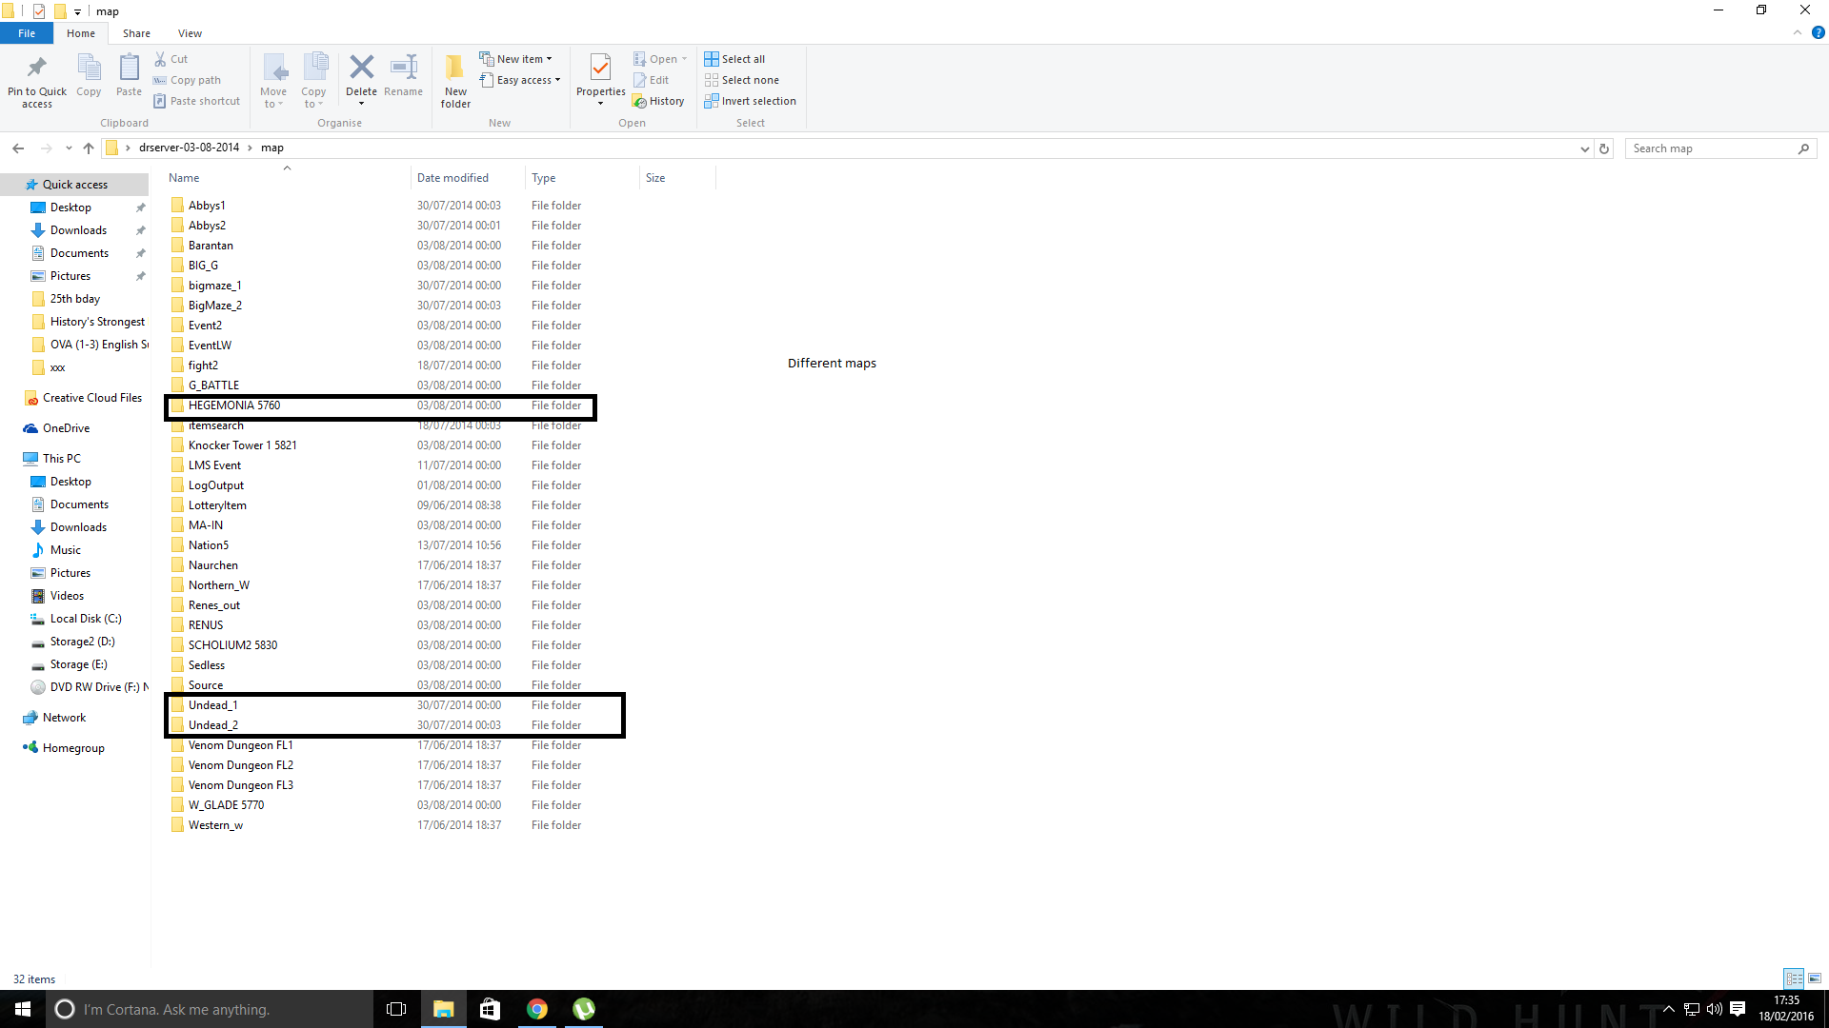The image size is (1829, 1028).
Task: Open Chrome from the taskbar
Action: pos(537,1009)
